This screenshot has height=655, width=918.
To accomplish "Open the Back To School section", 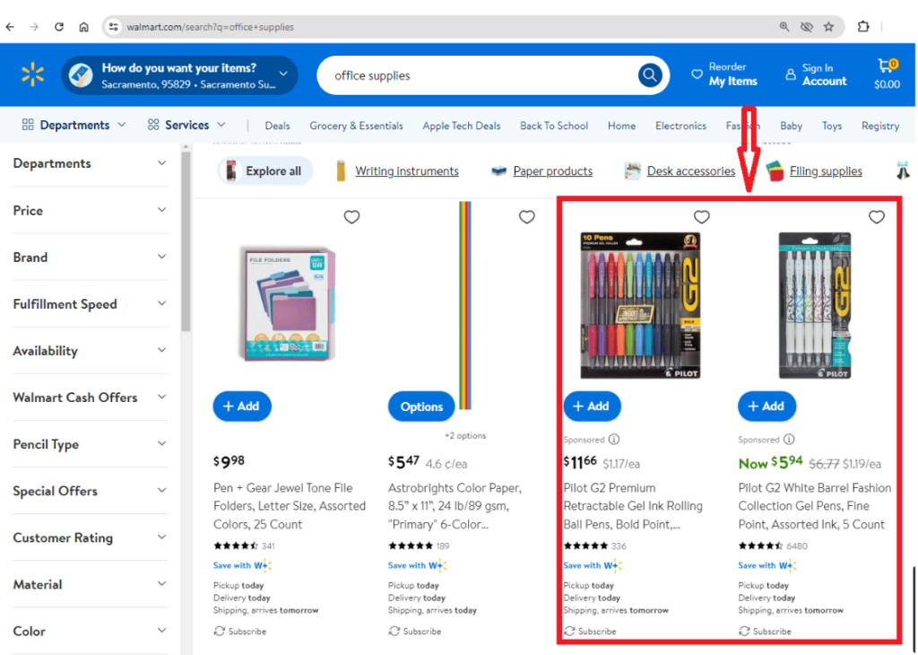I will [x=553, y=126].
